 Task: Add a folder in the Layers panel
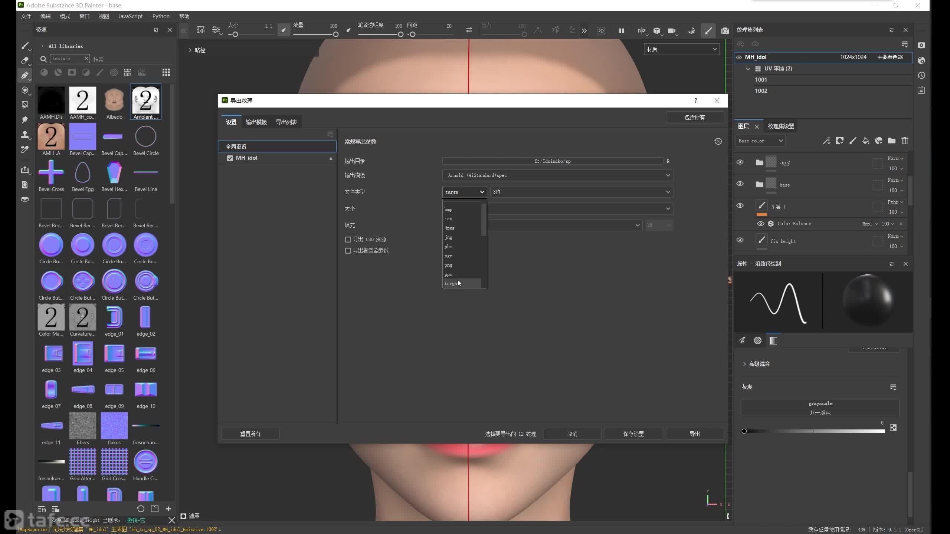(892, 141)
